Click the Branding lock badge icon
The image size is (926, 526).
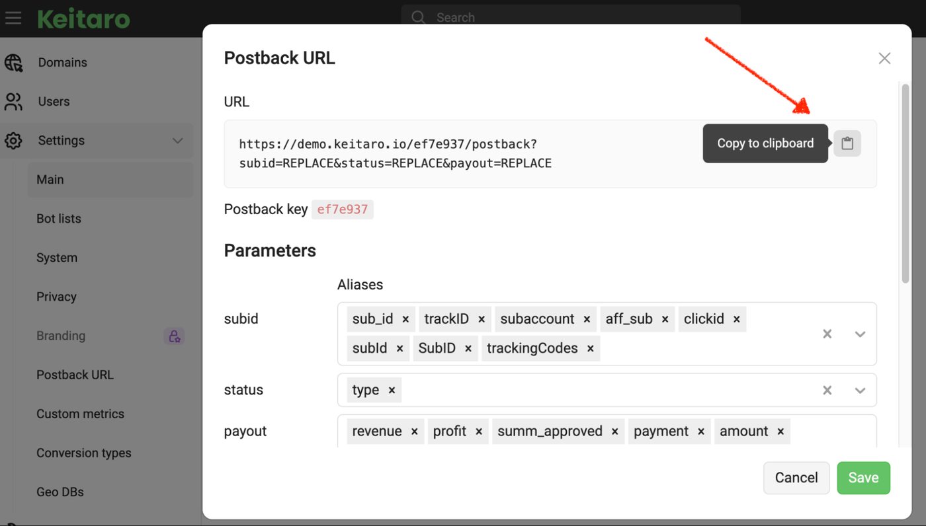click(174, 336)
